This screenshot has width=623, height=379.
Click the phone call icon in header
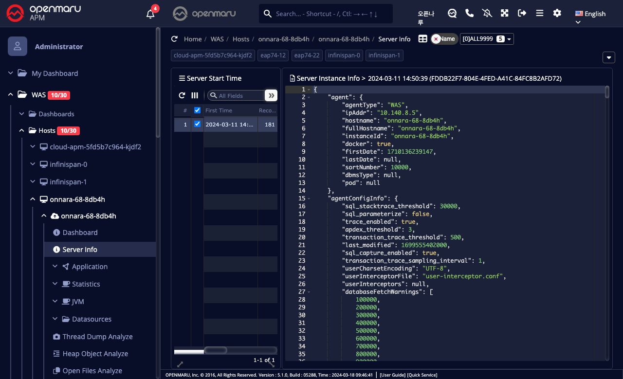(470, 13)
